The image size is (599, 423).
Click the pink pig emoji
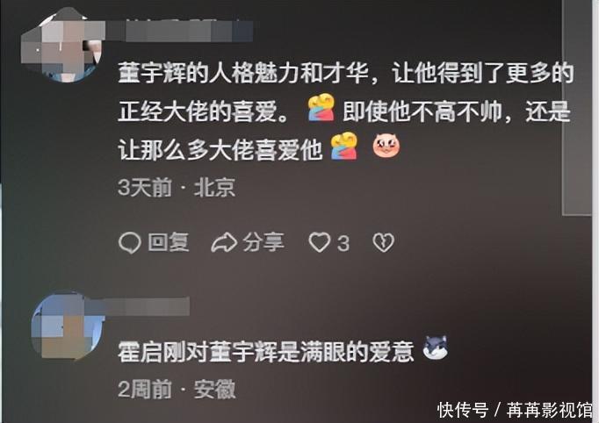[x=386, y=146]
